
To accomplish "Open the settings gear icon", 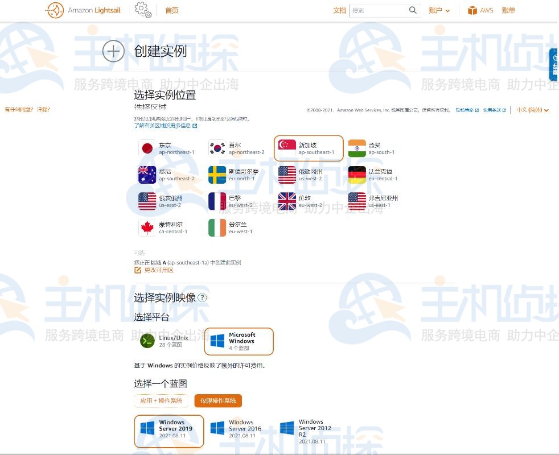I will coord(142,10).
